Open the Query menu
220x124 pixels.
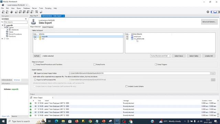19,8
